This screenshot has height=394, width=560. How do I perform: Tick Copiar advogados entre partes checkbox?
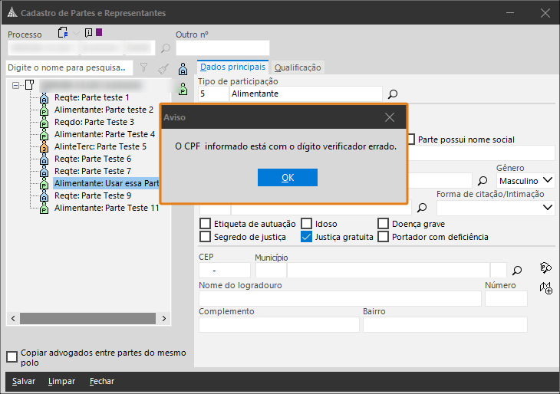(x=12, y=356)
